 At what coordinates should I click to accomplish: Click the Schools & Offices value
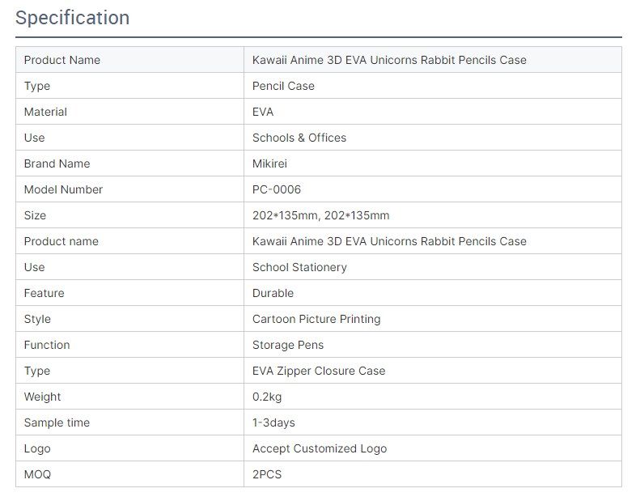click(x=299, y=138)
